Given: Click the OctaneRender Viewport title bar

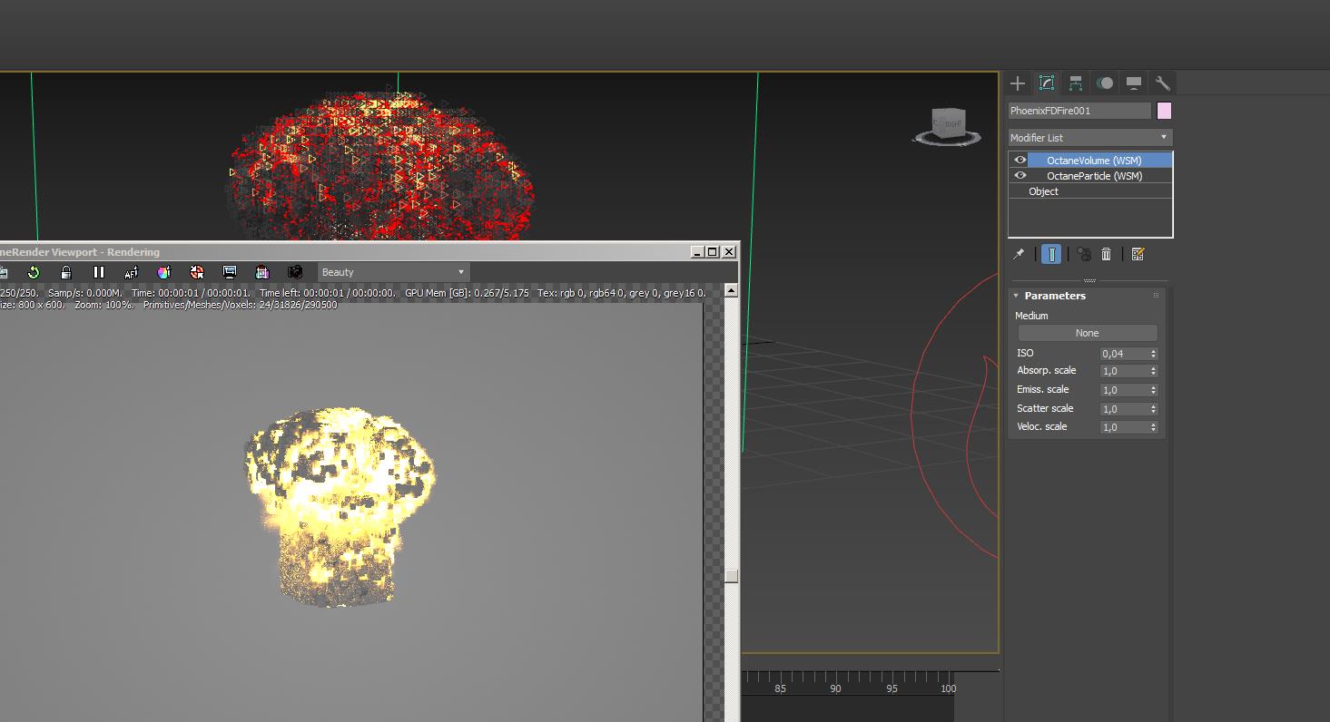Looking at the screenshot, I should (369, 252).
